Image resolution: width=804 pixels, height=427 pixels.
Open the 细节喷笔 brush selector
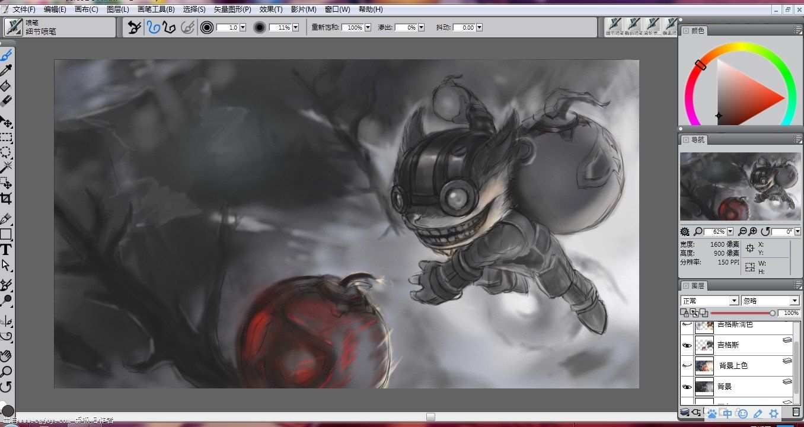coord(14,27)
